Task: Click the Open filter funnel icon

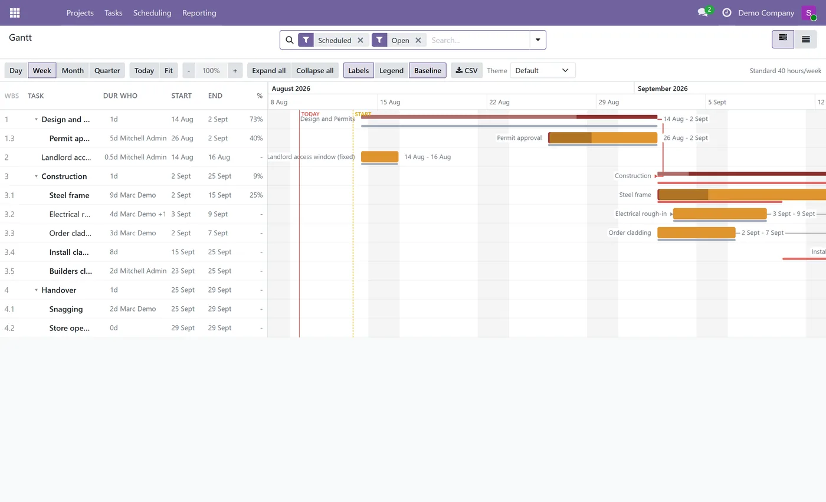Action: coord(379,40)
